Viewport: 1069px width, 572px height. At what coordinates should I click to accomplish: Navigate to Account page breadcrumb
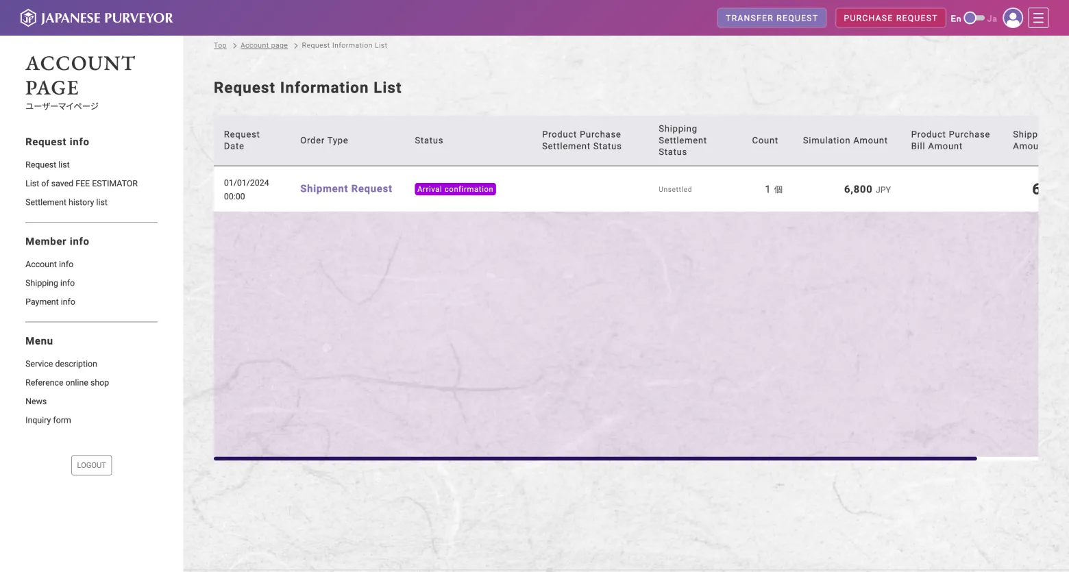coord(264,46)
